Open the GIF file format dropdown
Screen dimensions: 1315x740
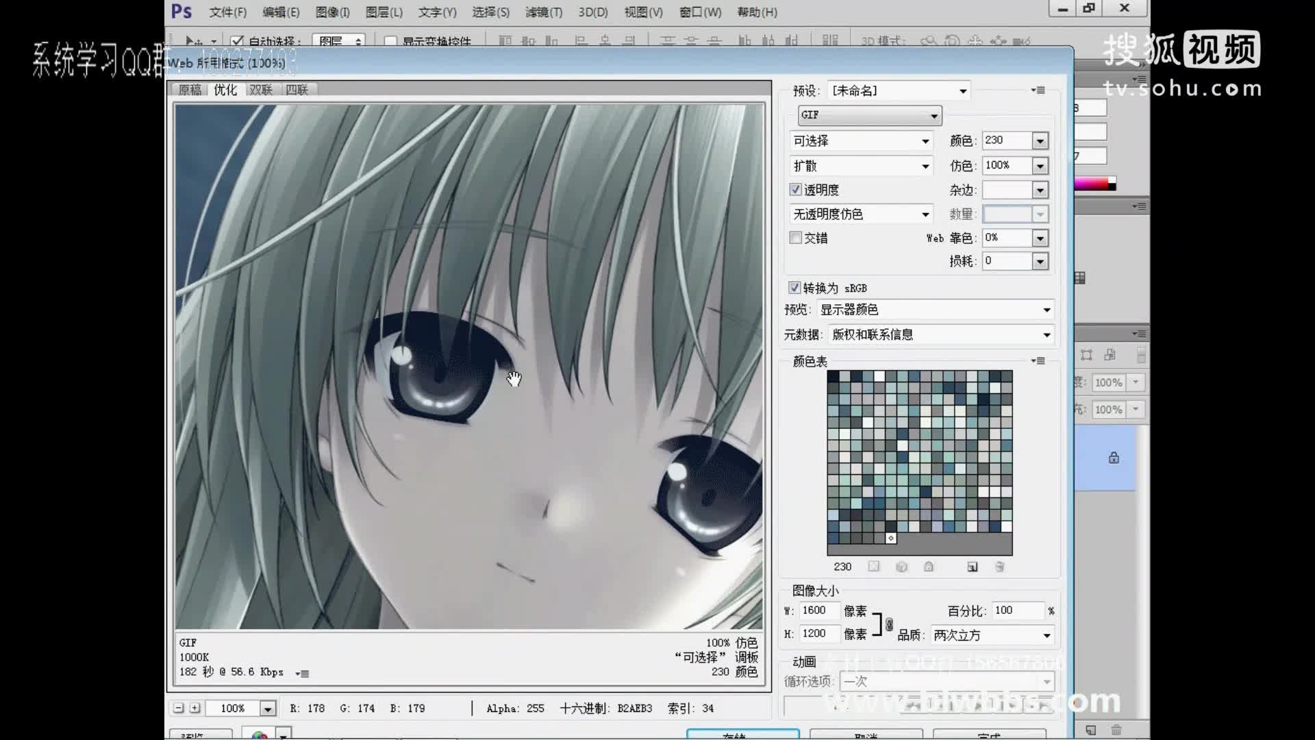(x=870, y=115)
